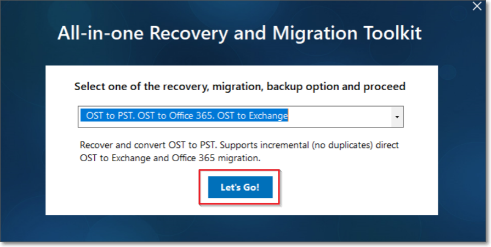Click the blue background left of the title
The width and height of the screenshot is (491, 247).
pos(28,33)
